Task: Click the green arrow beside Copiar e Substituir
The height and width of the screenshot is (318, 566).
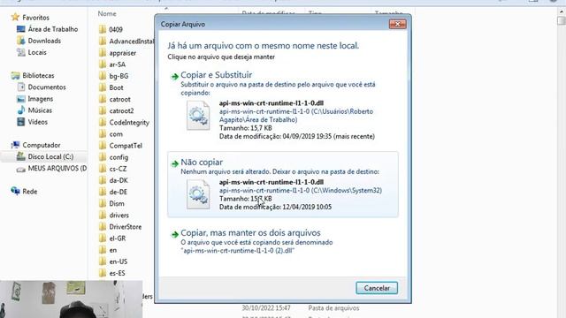Action: click(x=175, y=76)
